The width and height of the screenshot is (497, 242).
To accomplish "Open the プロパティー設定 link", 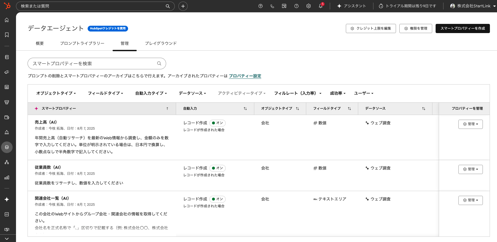I will coord(245,76).
